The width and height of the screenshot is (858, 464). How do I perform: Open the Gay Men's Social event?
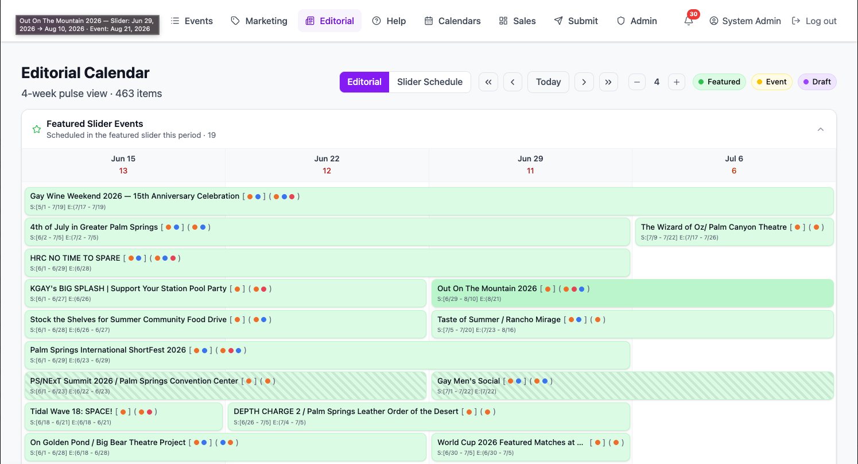click(x=632, y=386)
